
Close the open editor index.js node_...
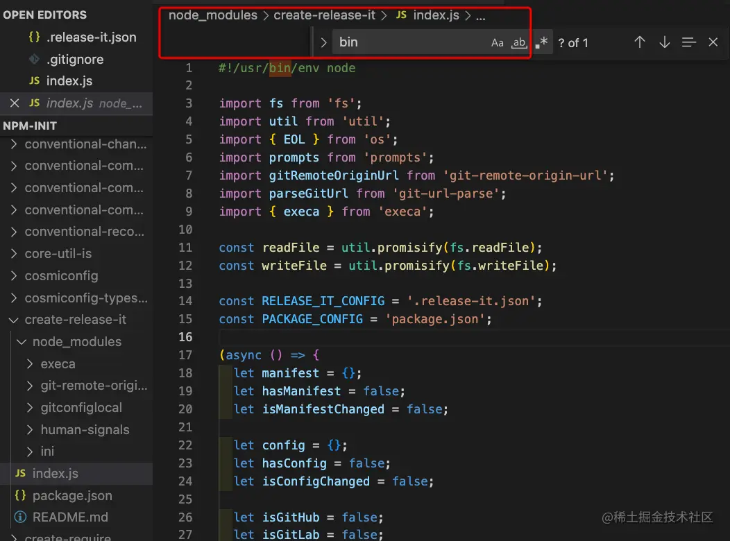pos(15,103)
